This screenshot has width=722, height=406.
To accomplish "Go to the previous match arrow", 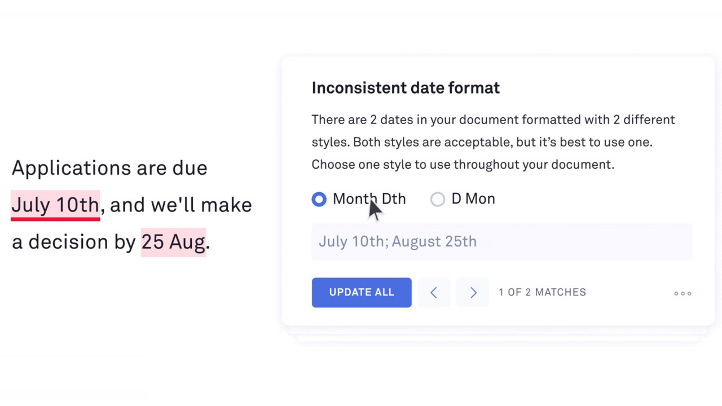I will tap(433, 292).
